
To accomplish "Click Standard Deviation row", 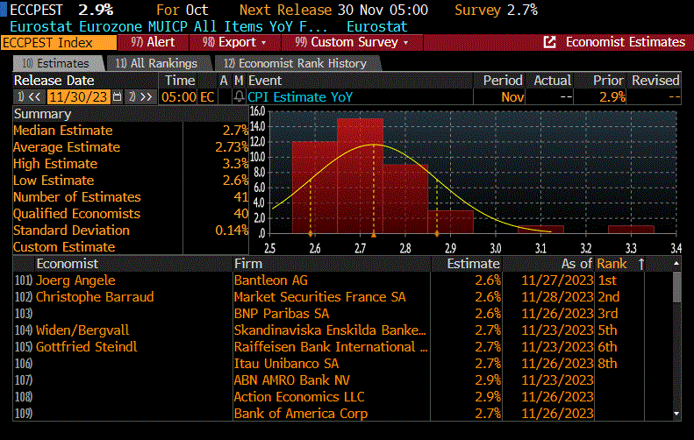I will click(x=131, y=231).
